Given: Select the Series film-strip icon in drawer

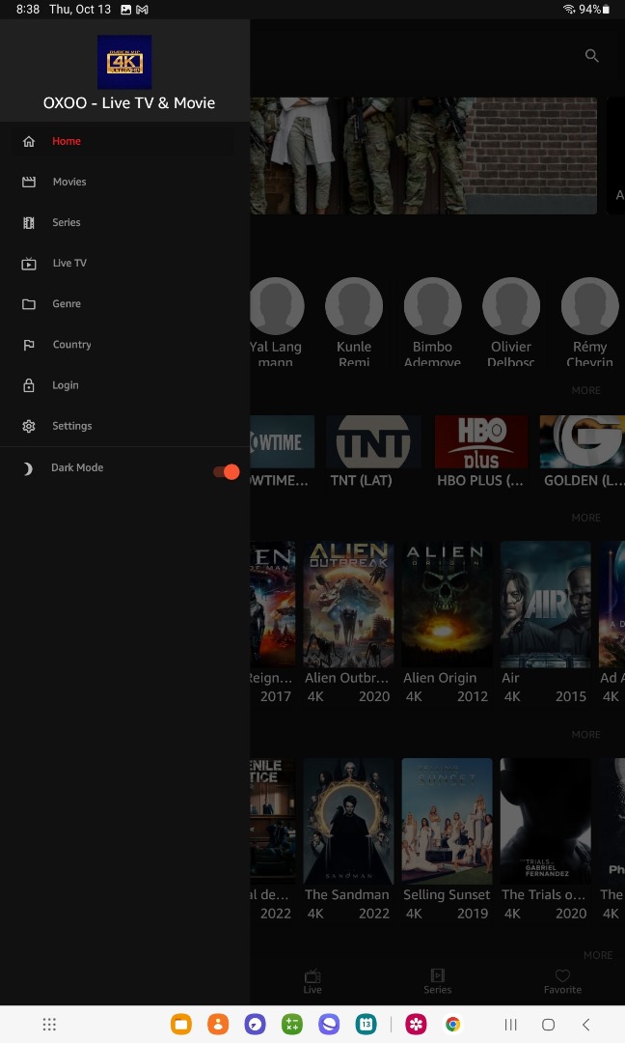Looking at the screenshot, I should [x=29, y=223].
